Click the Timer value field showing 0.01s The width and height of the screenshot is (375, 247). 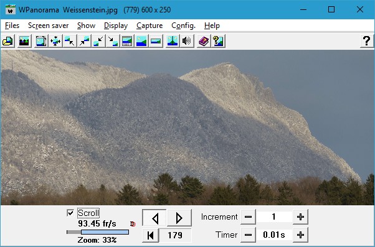click(274, 235)
